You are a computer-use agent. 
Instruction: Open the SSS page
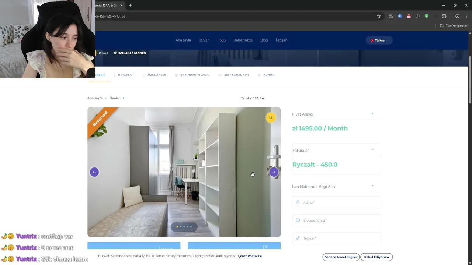(223, 40)
